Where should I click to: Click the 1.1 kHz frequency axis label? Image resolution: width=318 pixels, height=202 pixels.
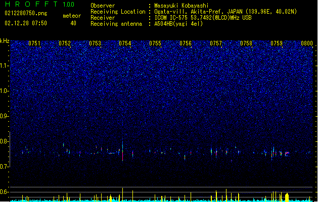[x=5, y=66]
